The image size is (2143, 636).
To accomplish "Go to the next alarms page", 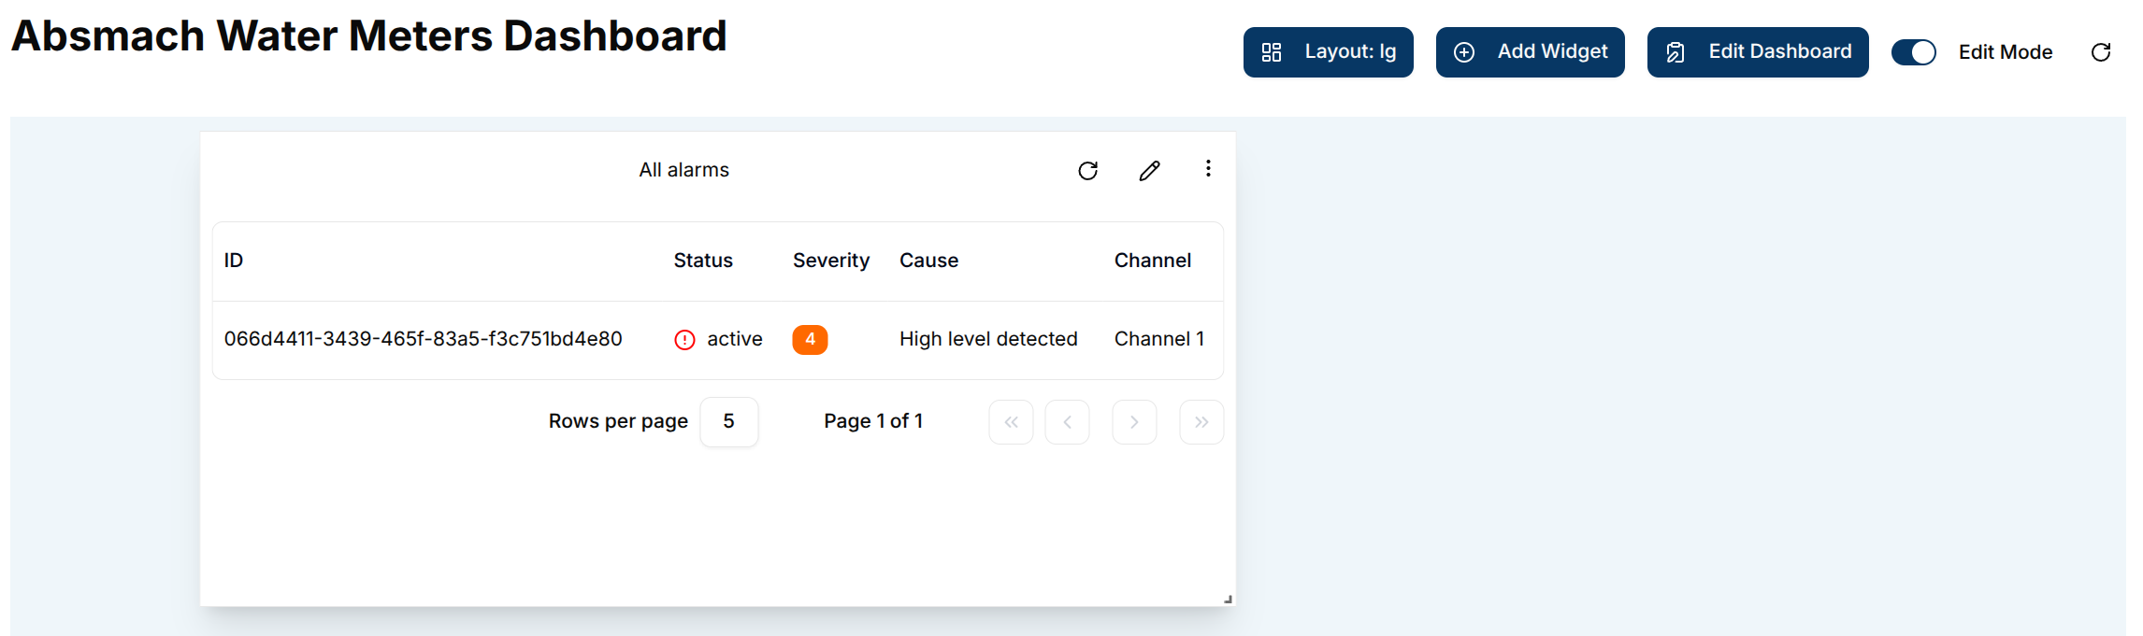I will click(x=1134, y=422).
